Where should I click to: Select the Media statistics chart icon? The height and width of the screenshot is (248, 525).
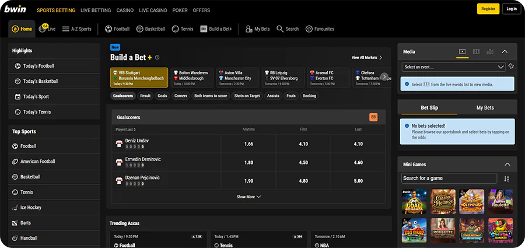(490, 51)
